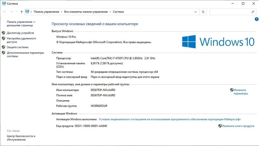Open 'Центр безопасности и обслуживания'
Image resolution: width=259 pixels, height=146 pixels.
[x=21, y=138]
